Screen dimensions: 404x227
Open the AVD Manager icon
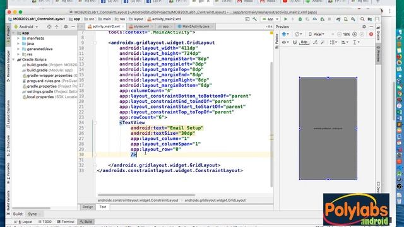click(346, 19)
